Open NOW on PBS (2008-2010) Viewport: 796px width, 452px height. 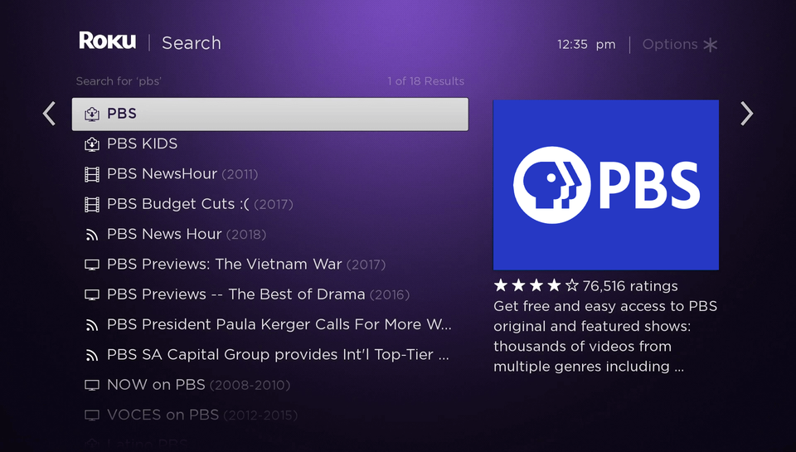(x=270, y=385)
